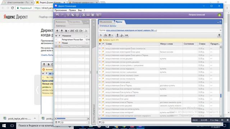Sort by the Состояние column header
The image size is (230, 129).
tap(190, 44)
